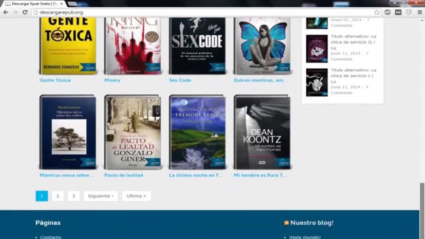Screen dimensions: 425x239
Task: Go to pagination page 2
Action: click(58, 196)
